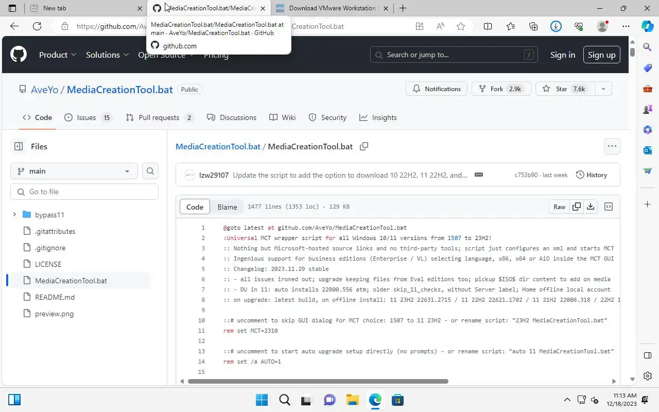
Task: Click the horizontal code scrollbar
Action: (318, 381)
